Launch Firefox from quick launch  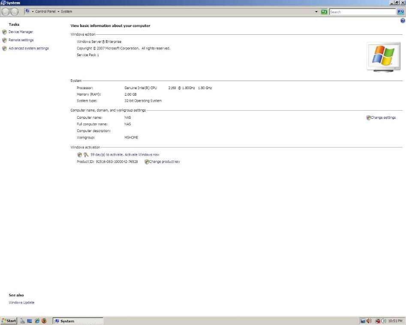(x=44, y=321)
